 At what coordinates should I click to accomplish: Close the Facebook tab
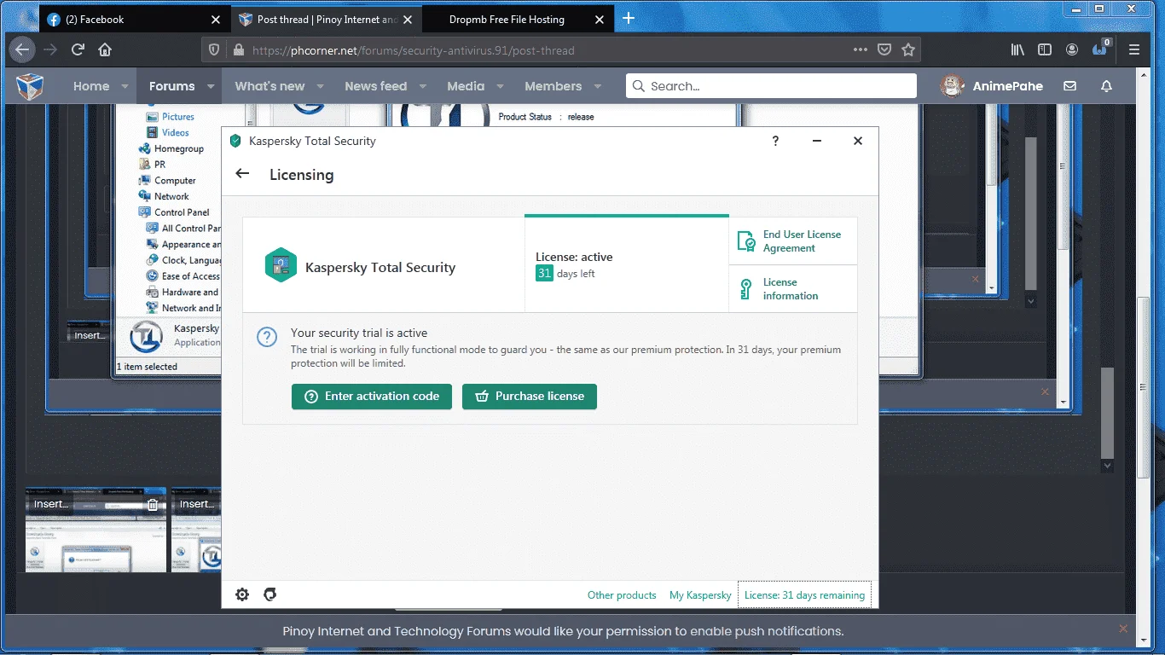(x=216, y=19)
